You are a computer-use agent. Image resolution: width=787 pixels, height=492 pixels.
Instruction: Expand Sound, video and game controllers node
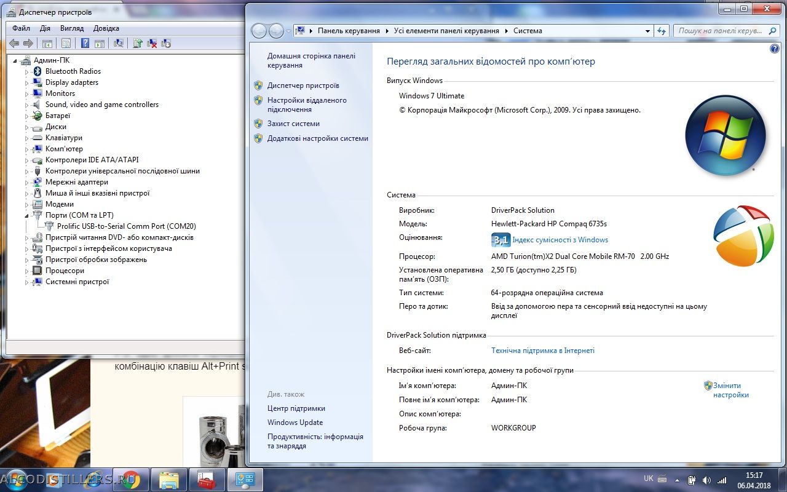[27, 105]
